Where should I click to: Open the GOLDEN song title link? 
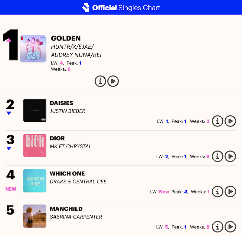coord(66,38)
